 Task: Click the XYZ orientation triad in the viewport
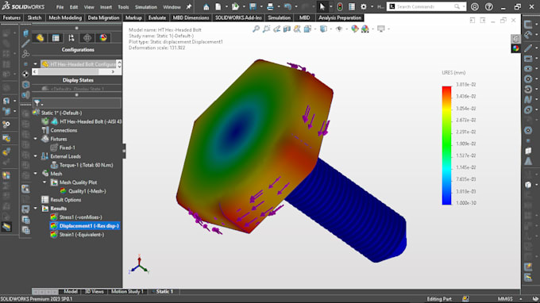click(x=139, y=264)
